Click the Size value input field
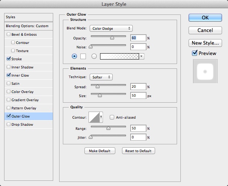Screen dimensions: 228x186 pos(138,96)
